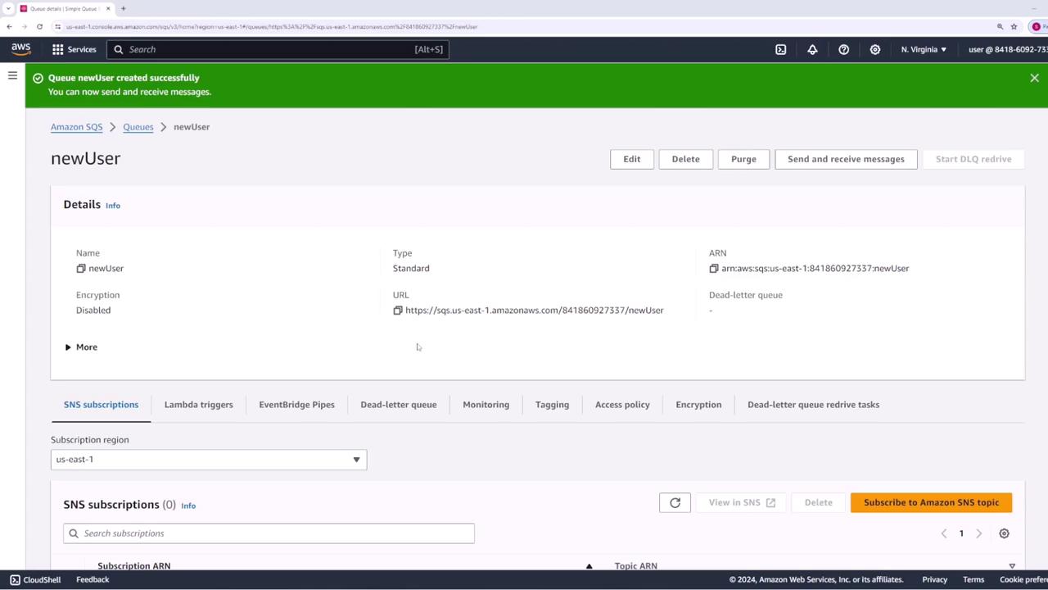Open the notifications bell
Viewport: 1048px width, 590px height.
[812, 49]
